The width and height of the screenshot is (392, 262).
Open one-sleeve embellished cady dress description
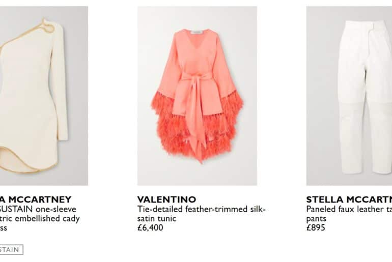pyautogui.click(x=40, y=218)
